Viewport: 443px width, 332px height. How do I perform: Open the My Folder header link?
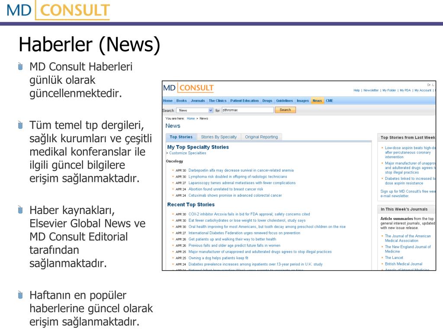(389, 90)
